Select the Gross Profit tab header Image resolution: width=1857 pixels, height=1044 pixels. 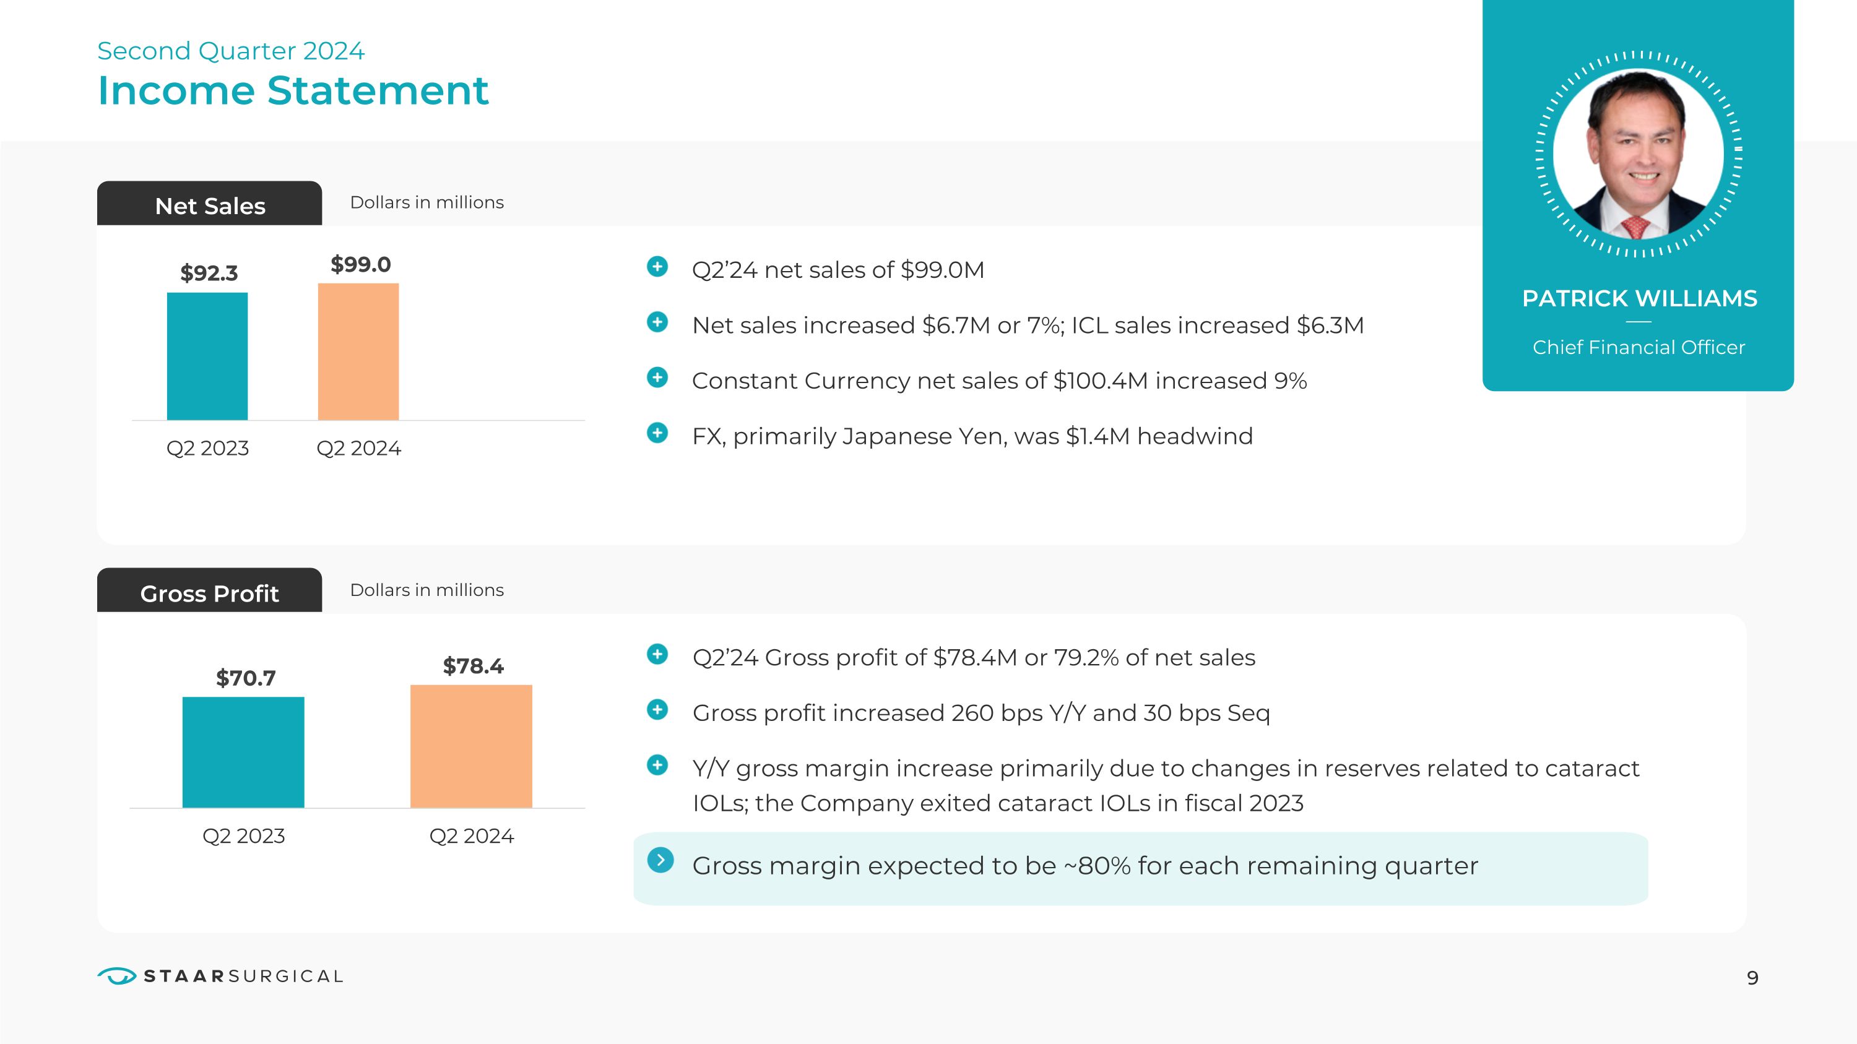[210, 592]
